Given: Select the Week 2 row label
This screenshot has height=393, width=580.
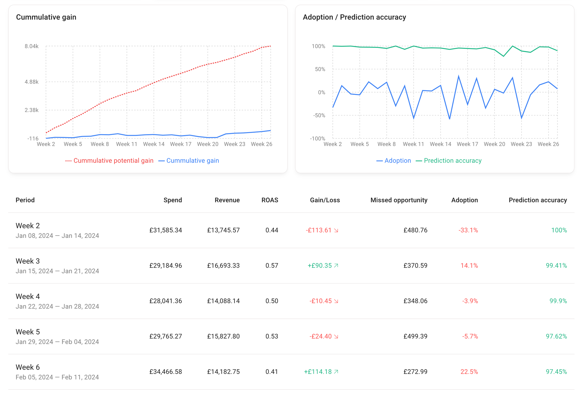Looking at the screenshot, I should pos(28,226).
